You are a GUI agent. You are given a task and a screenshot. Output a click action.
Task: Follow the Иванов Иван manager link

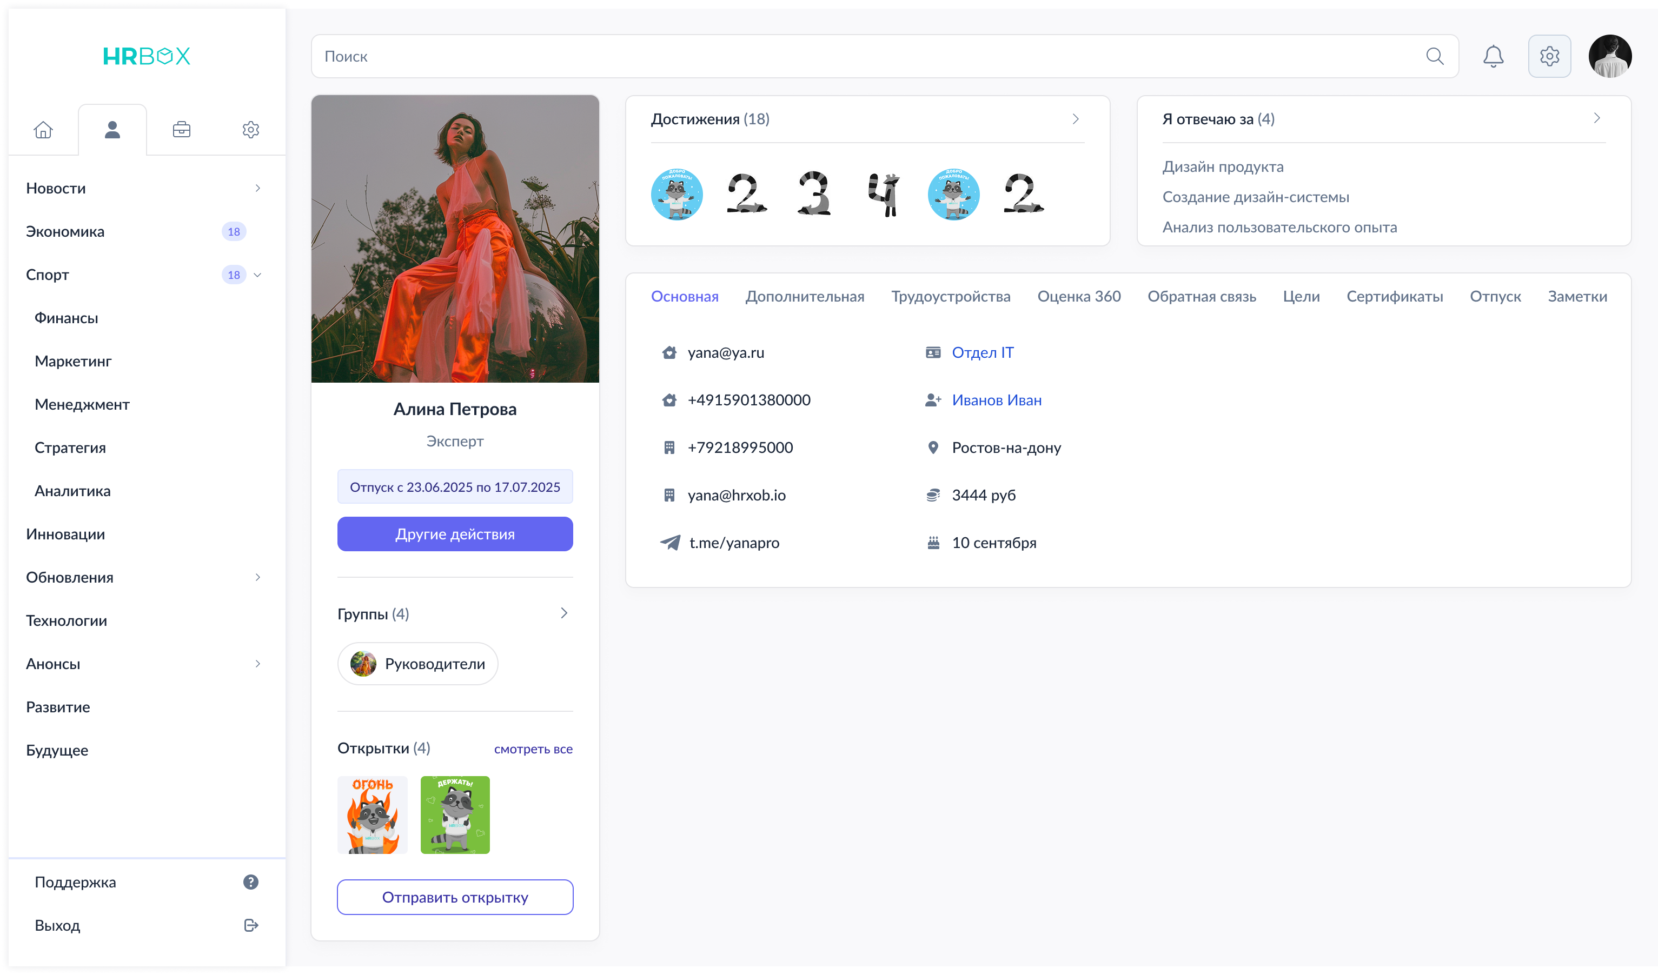997,400
